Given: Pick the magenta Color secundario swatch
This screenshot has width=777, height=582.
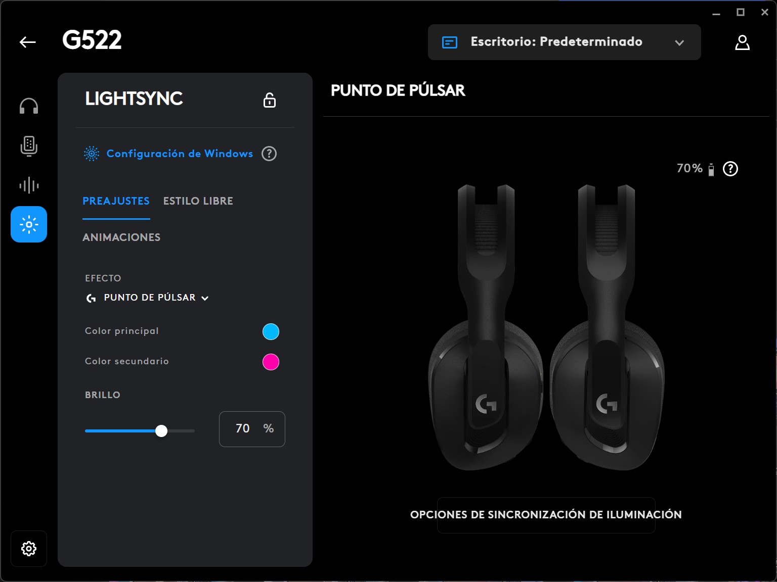Looking at the screenshot, I should click(271, 362).
